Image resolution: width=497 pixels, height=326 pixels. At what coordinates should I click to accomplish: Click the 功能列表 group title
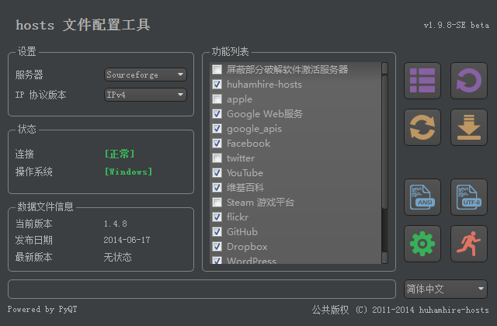(231, 51)
